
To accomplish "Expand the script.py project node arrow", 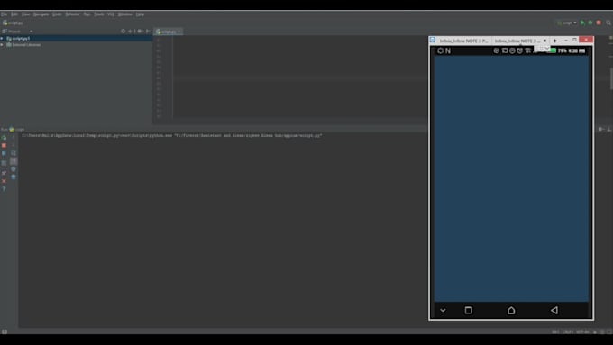I will [x=2, y=39].
